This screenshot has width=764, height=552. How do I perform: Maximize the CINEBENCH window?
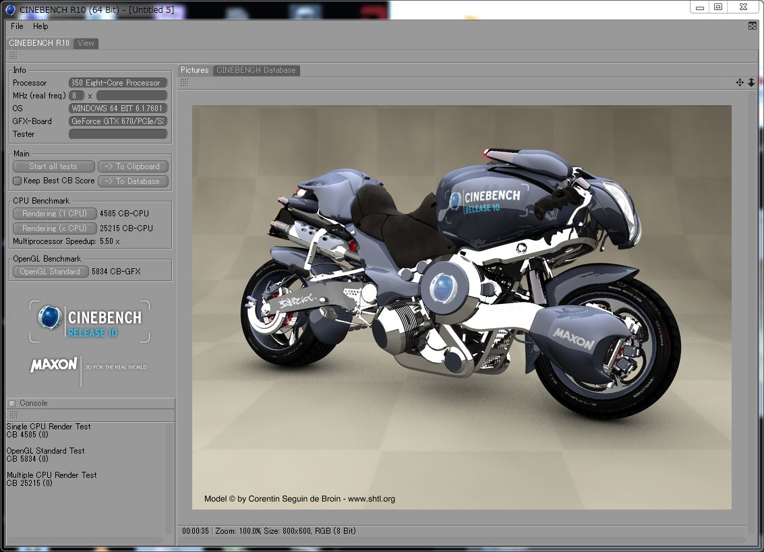718,7
